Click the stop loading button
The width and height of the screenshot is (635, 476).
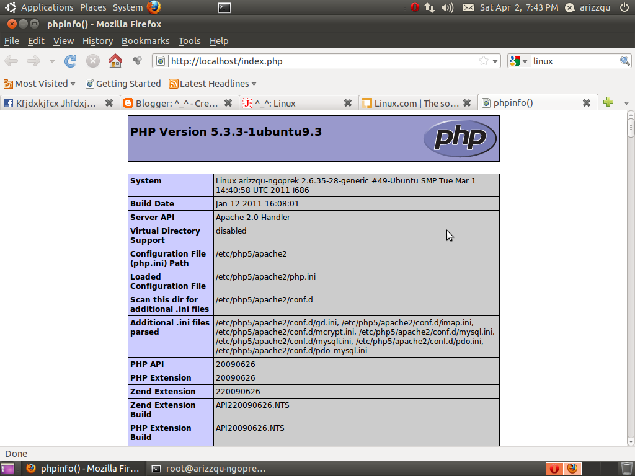(93, 61)
